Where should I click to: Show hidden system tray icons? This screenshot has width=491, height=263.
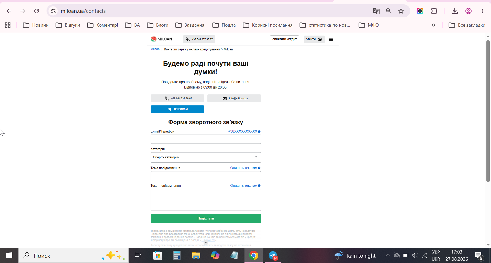point(387,255)
